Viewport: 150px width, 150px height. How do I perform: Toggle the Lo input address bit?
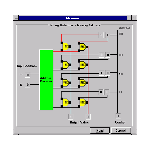[x=28, y=75]
